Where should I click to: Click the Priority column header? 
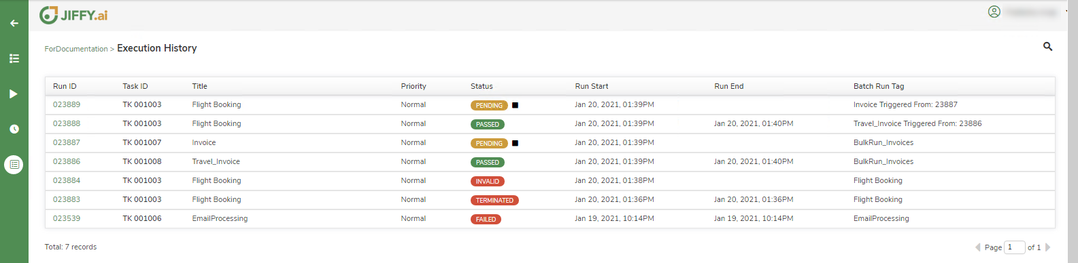pyautogui.click(x=414, y=86)
